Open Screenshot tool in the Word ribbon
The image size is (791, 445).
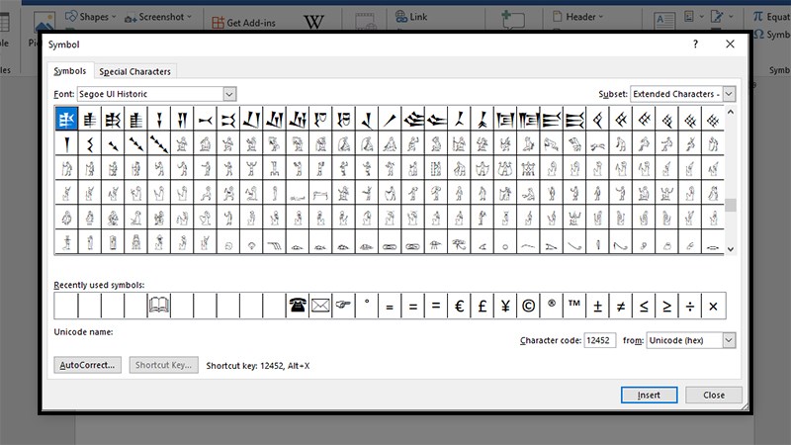(158, 17)
